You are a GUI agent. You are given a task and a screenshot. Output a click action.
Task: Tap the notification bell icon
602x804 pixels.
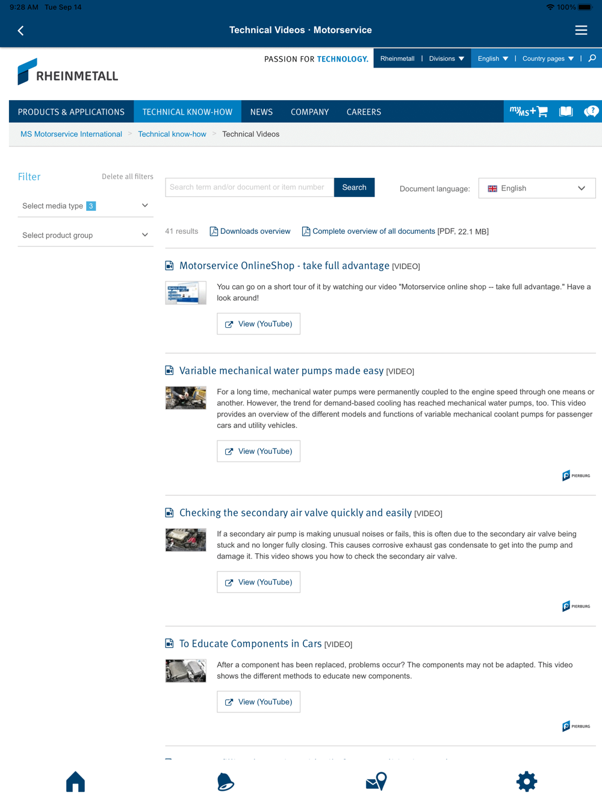click(x=225, y=782)
